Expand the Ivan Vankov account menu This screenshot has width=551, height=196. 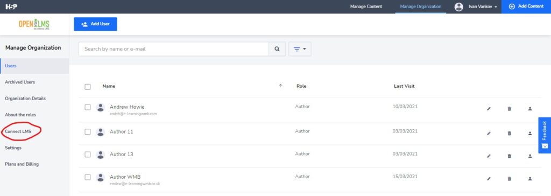476,6
